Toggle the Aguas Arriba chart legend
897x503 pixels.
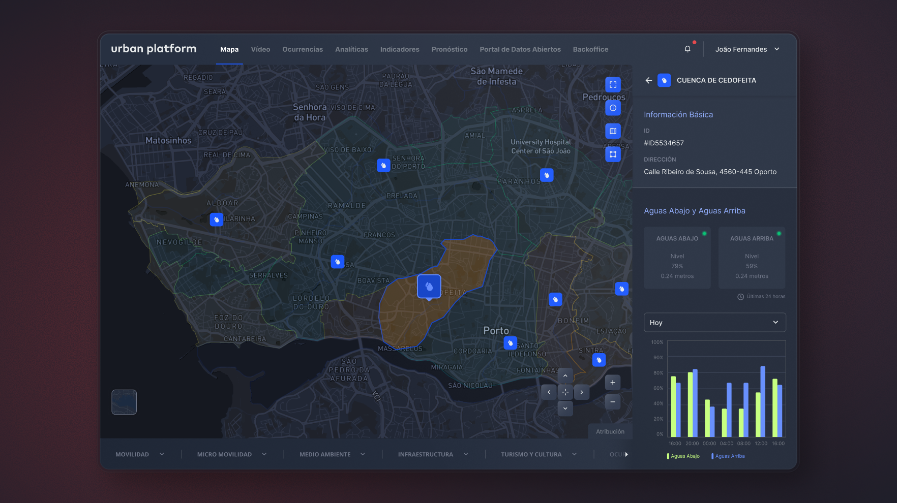point(728,456)
